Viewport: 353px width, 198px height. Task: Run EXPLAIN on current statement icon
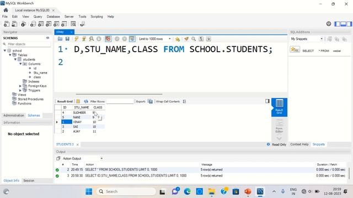coord(92,39)
